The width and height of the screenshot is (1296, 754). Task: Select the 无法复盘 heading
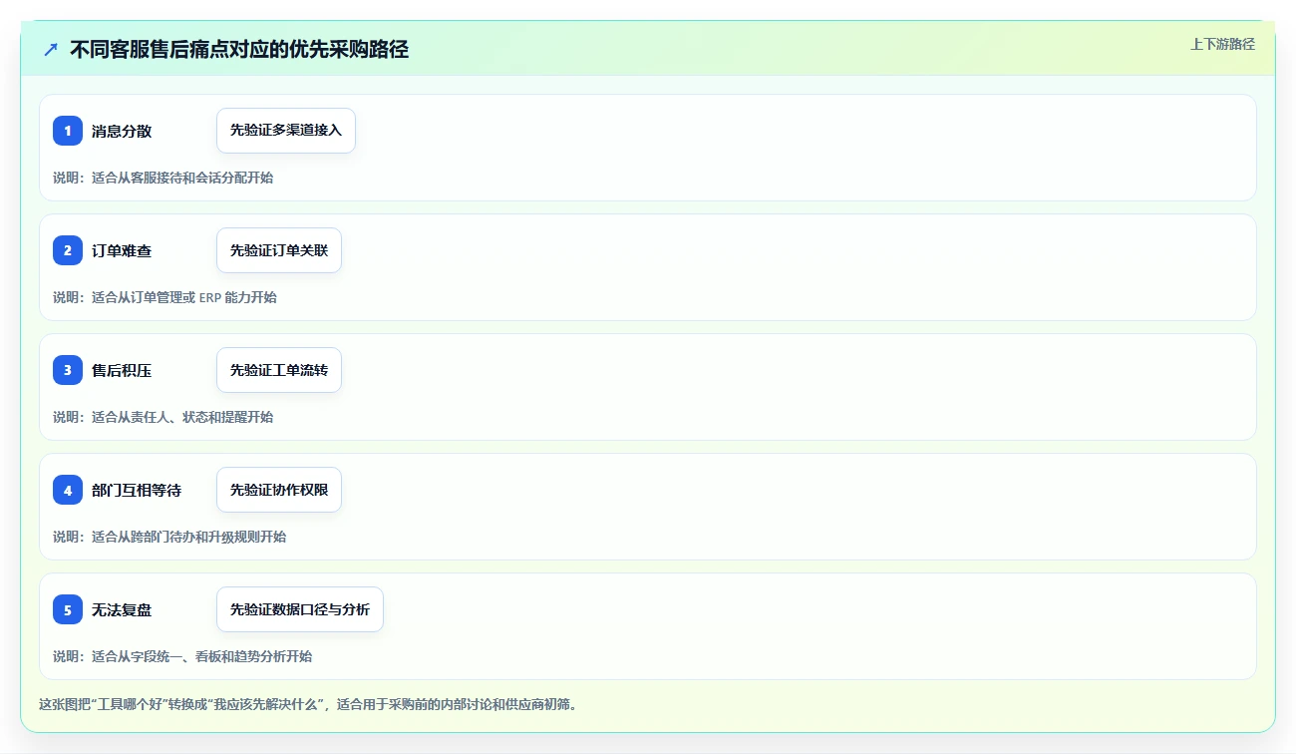(122, 609)
